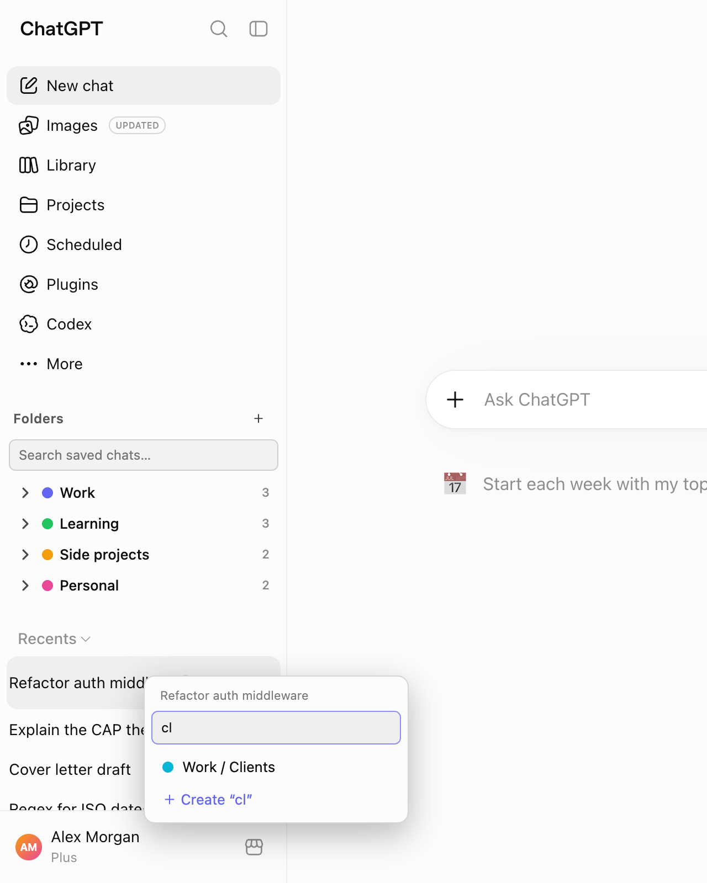Start a New chat
The height and width of the screenshot is (883, 707).
coord(144,86)
